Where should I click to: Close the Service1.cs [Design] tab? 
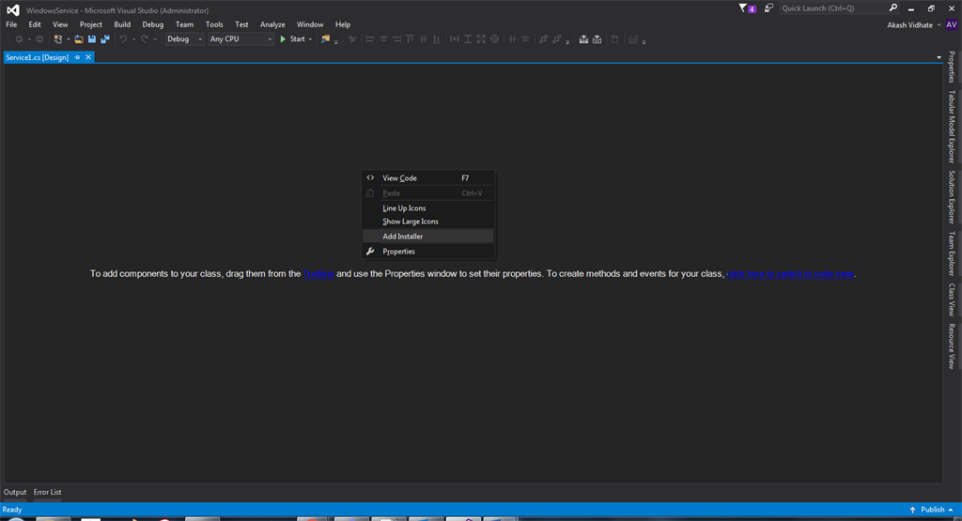tap(88, 57)
